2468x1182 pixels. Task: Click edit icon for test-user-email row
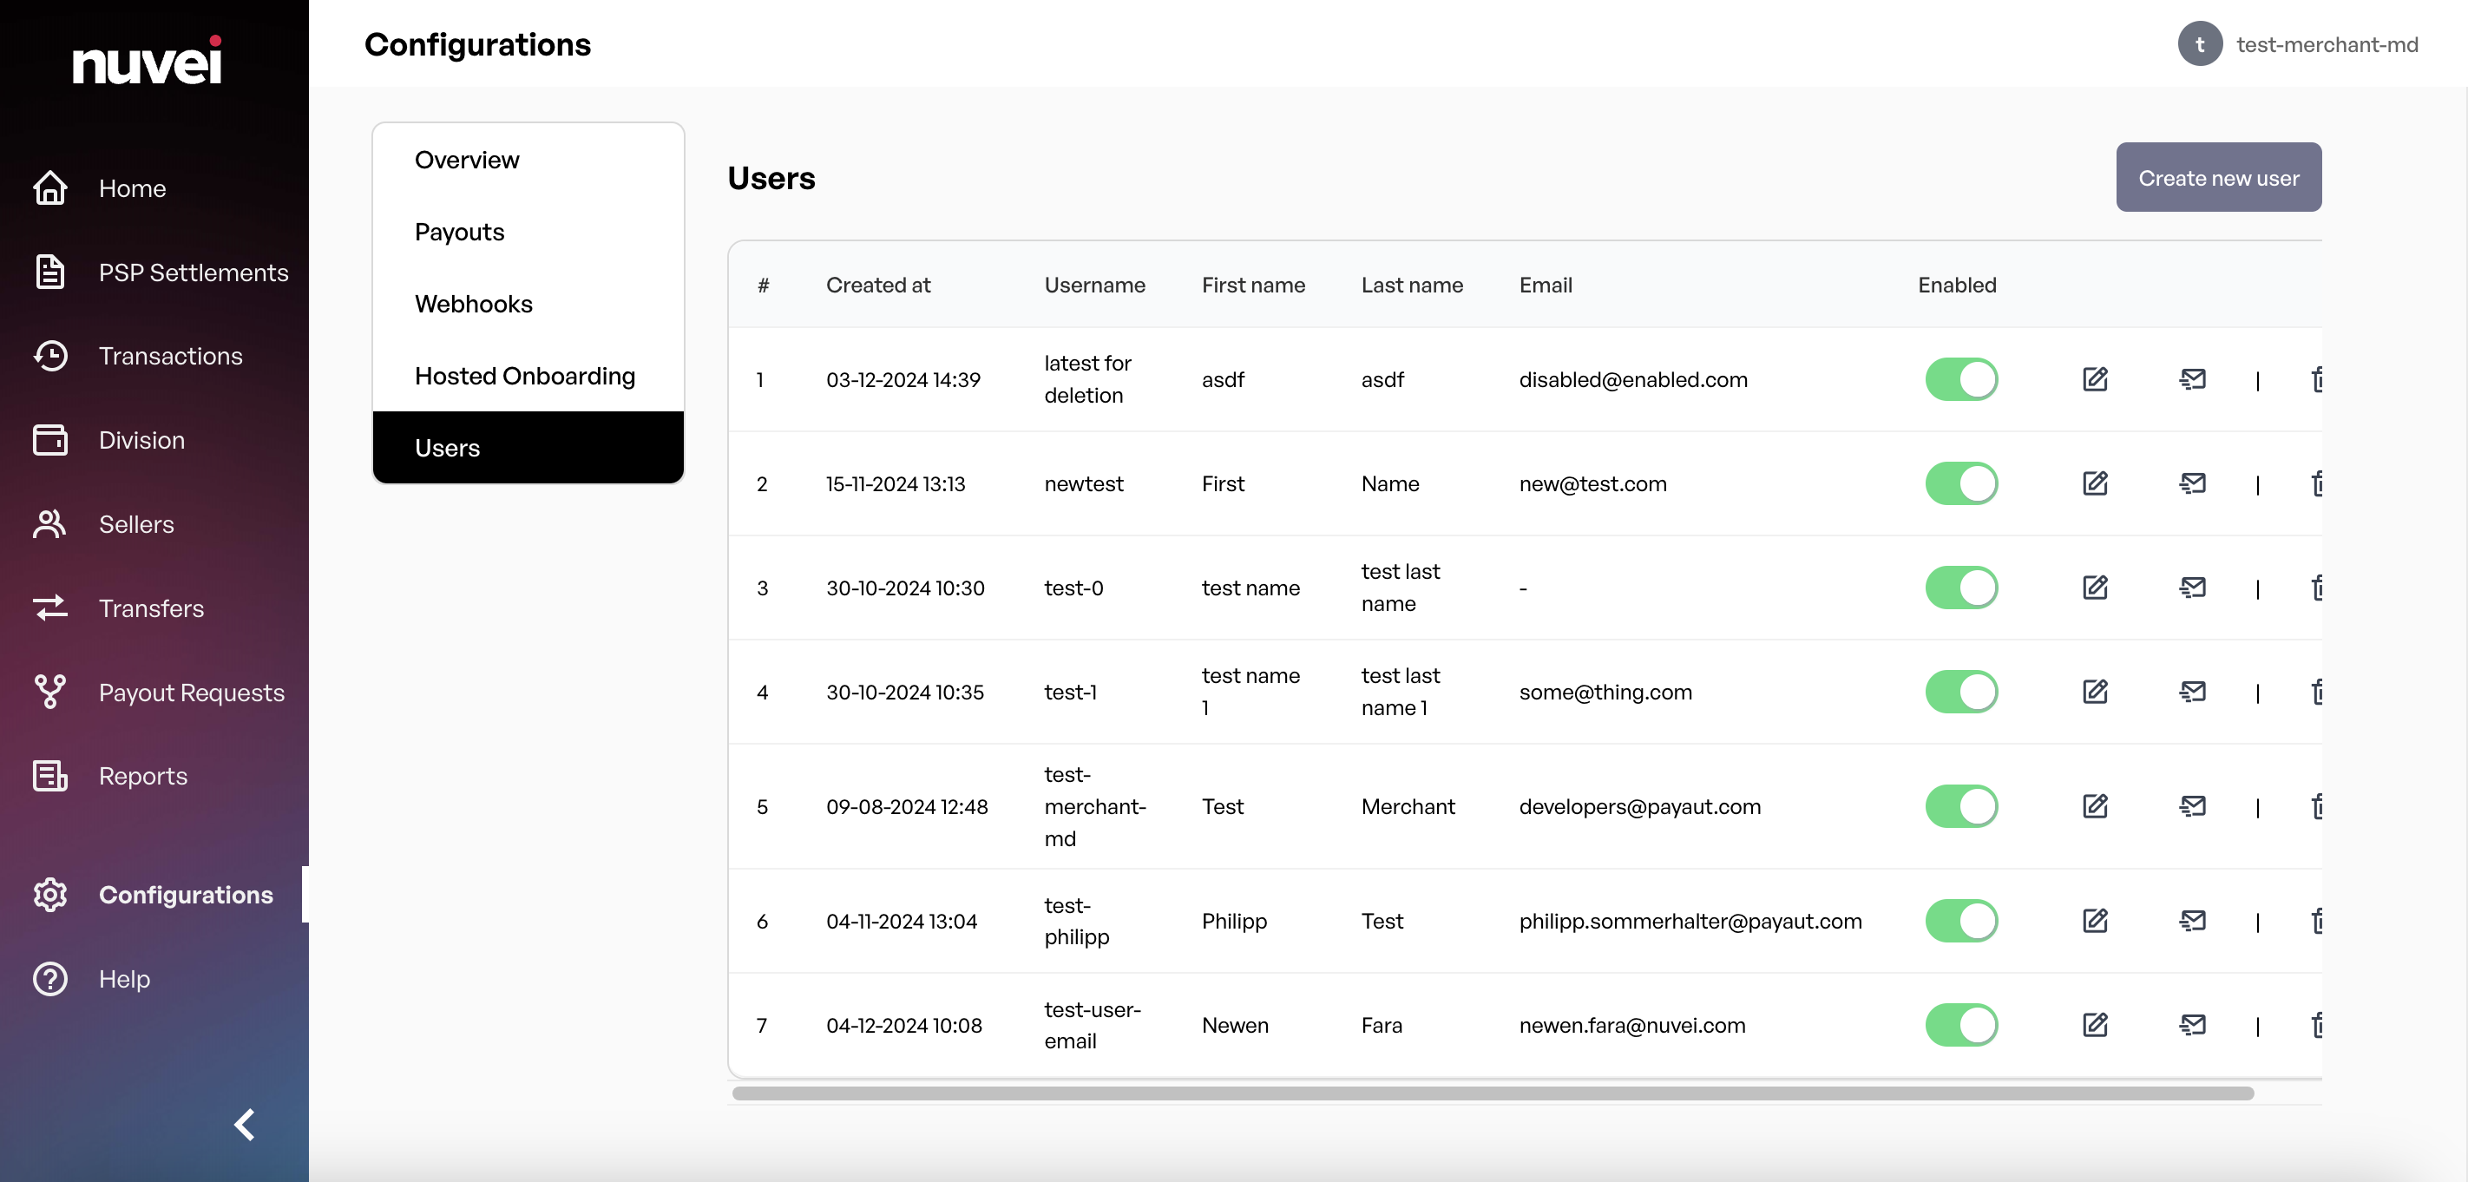(2094, 1025)
